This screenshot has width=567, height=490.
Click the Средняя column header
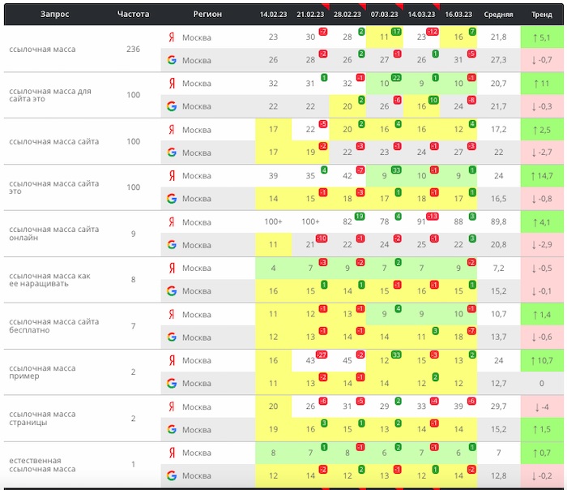(x=498, y=15)
